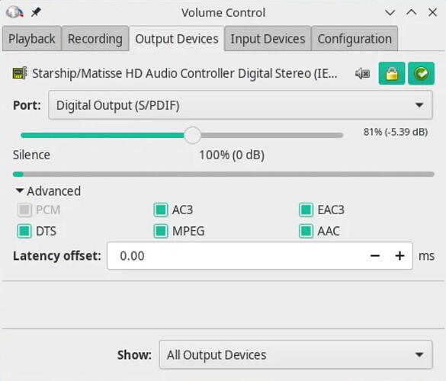The height and width of the screenshot is (381, 446).
Task: Decrease latency offset with minus button
Action: click(x=375, y=256)
